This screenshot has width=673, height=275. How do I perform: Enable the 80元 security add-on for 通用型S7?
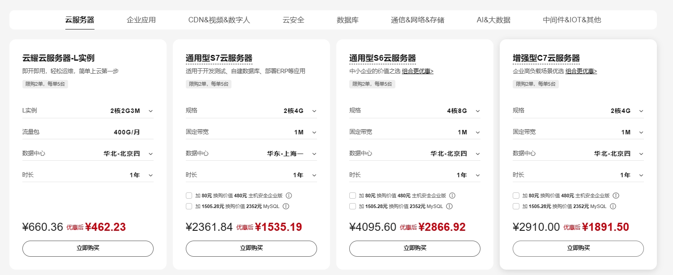pos(189,195)
